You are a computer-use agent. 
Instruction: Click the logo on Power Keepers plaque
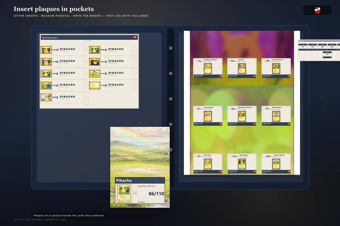tap(220, 124)
